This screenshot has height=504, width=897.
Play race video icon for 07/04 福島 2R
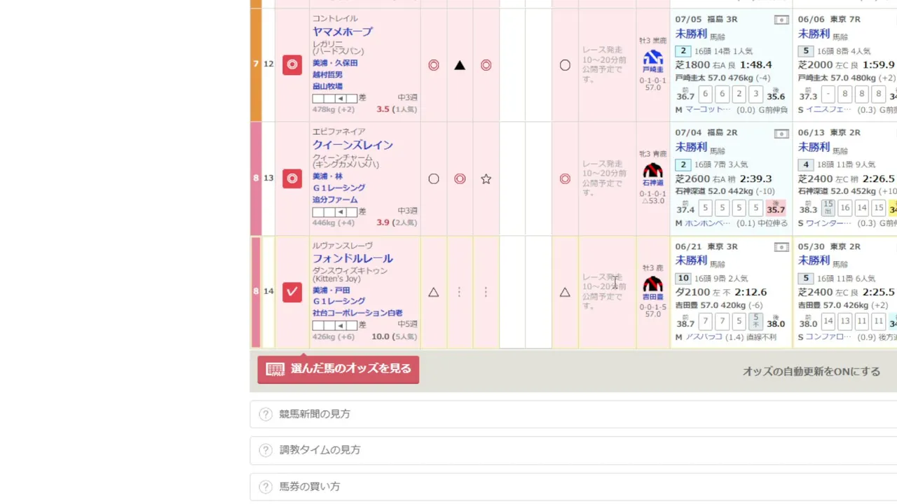click(781, 133)
